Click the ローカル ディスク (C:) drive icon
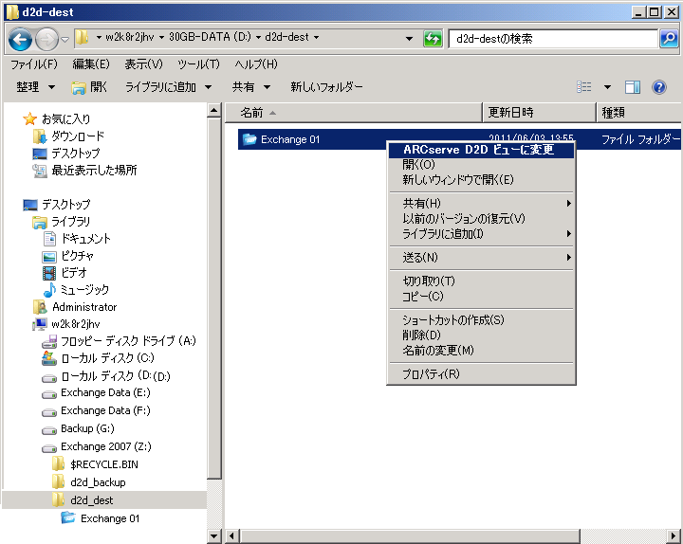Image resolution: width=683 pixels, height=544 pixels. point(49,358)
